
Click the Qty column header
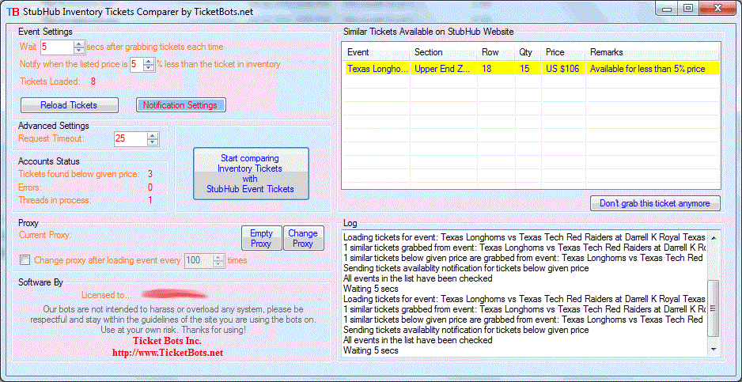point(528,52)
